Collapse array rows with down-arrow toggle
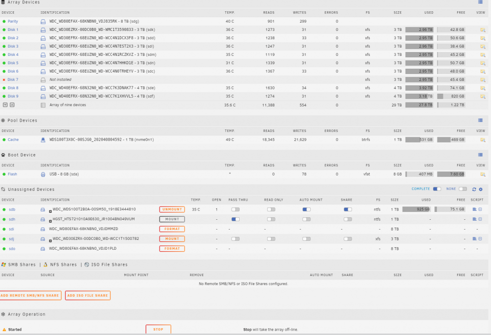 pos(5,105)
